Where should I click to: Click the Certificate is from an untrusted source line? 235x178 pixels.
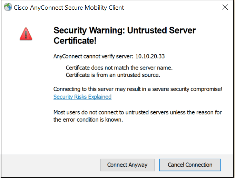pyautogui.click(x=113, y=75)
